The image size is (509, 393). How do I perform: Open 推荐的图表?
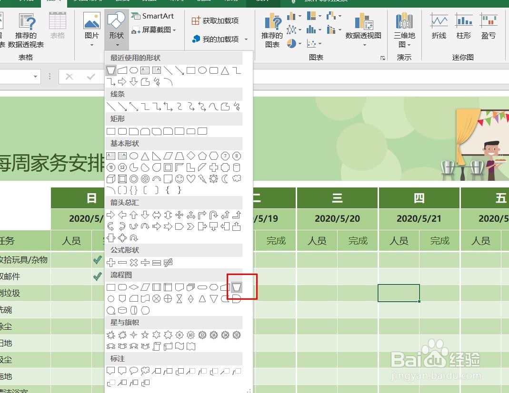(x=272, y=31)
